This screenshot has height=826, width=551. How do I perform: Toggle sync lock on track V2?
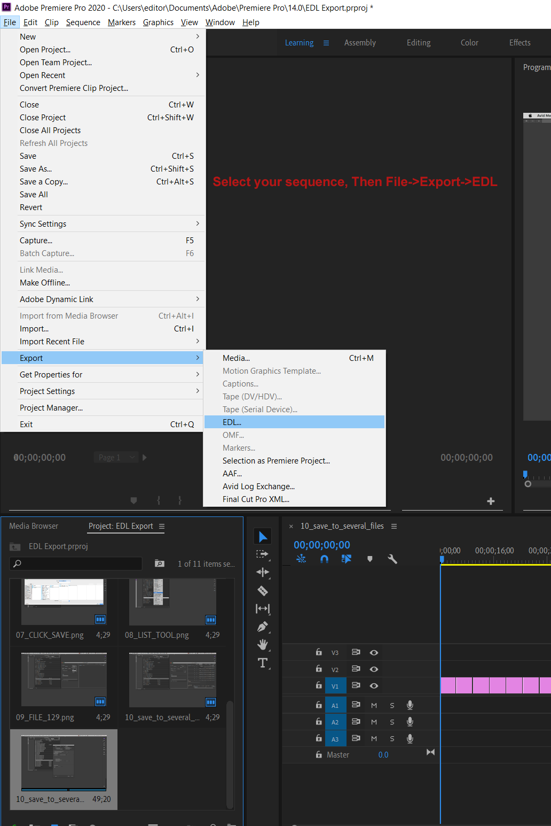point(356,669)
